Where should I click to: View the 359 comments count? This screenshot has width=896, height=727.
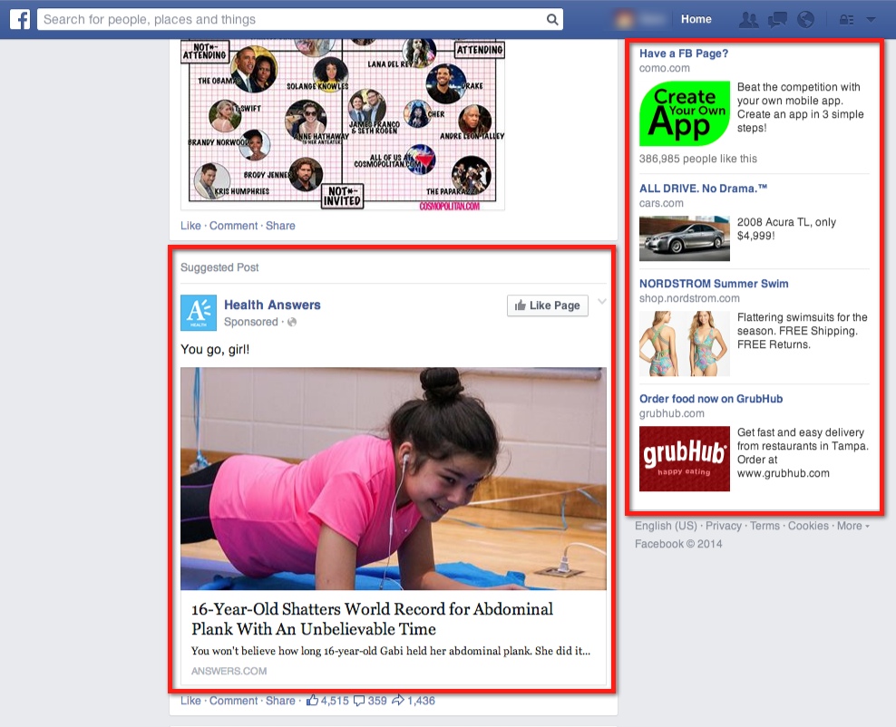[x=370, y=701]
